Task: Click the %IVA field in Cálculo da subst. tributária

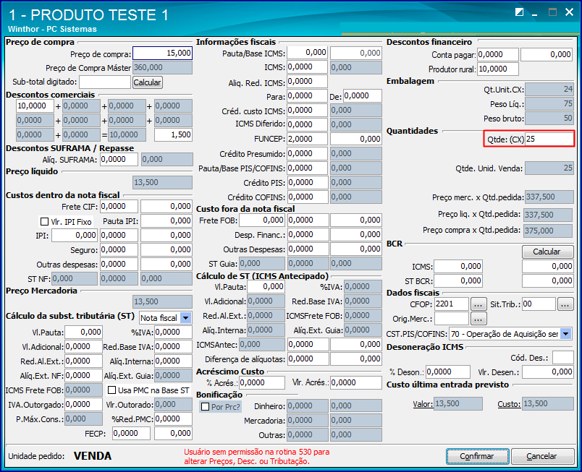Action: tap(173, 332)
